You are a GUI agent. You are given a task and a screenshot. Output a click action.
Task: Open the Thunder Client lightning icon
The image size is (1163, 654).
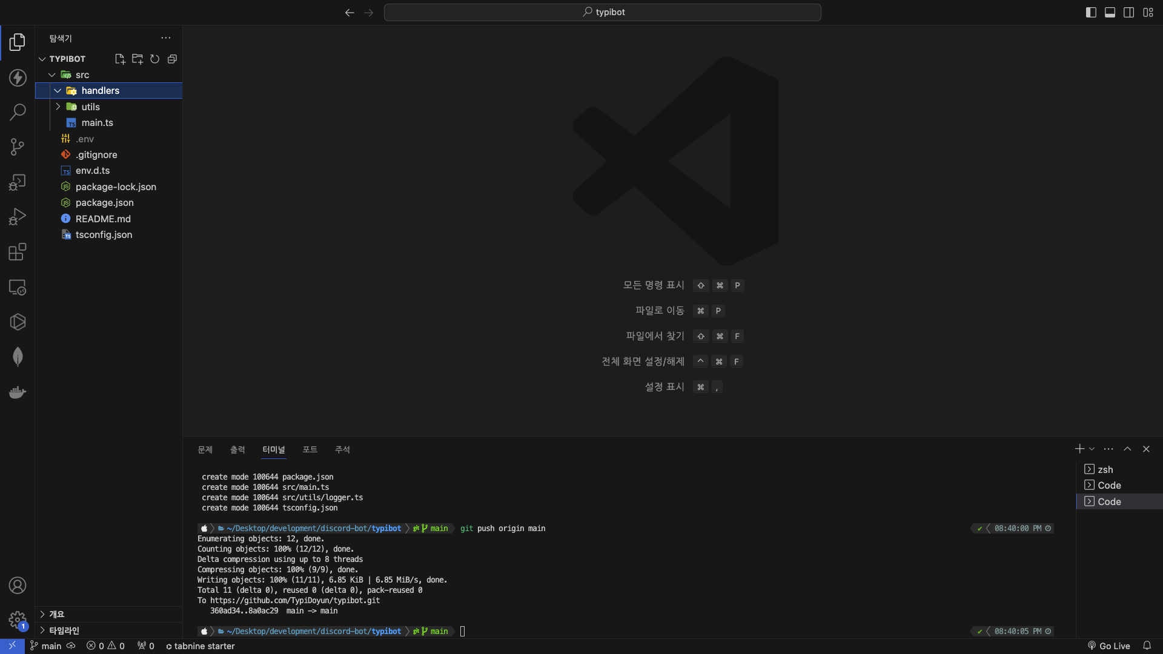tap(18, 78)
